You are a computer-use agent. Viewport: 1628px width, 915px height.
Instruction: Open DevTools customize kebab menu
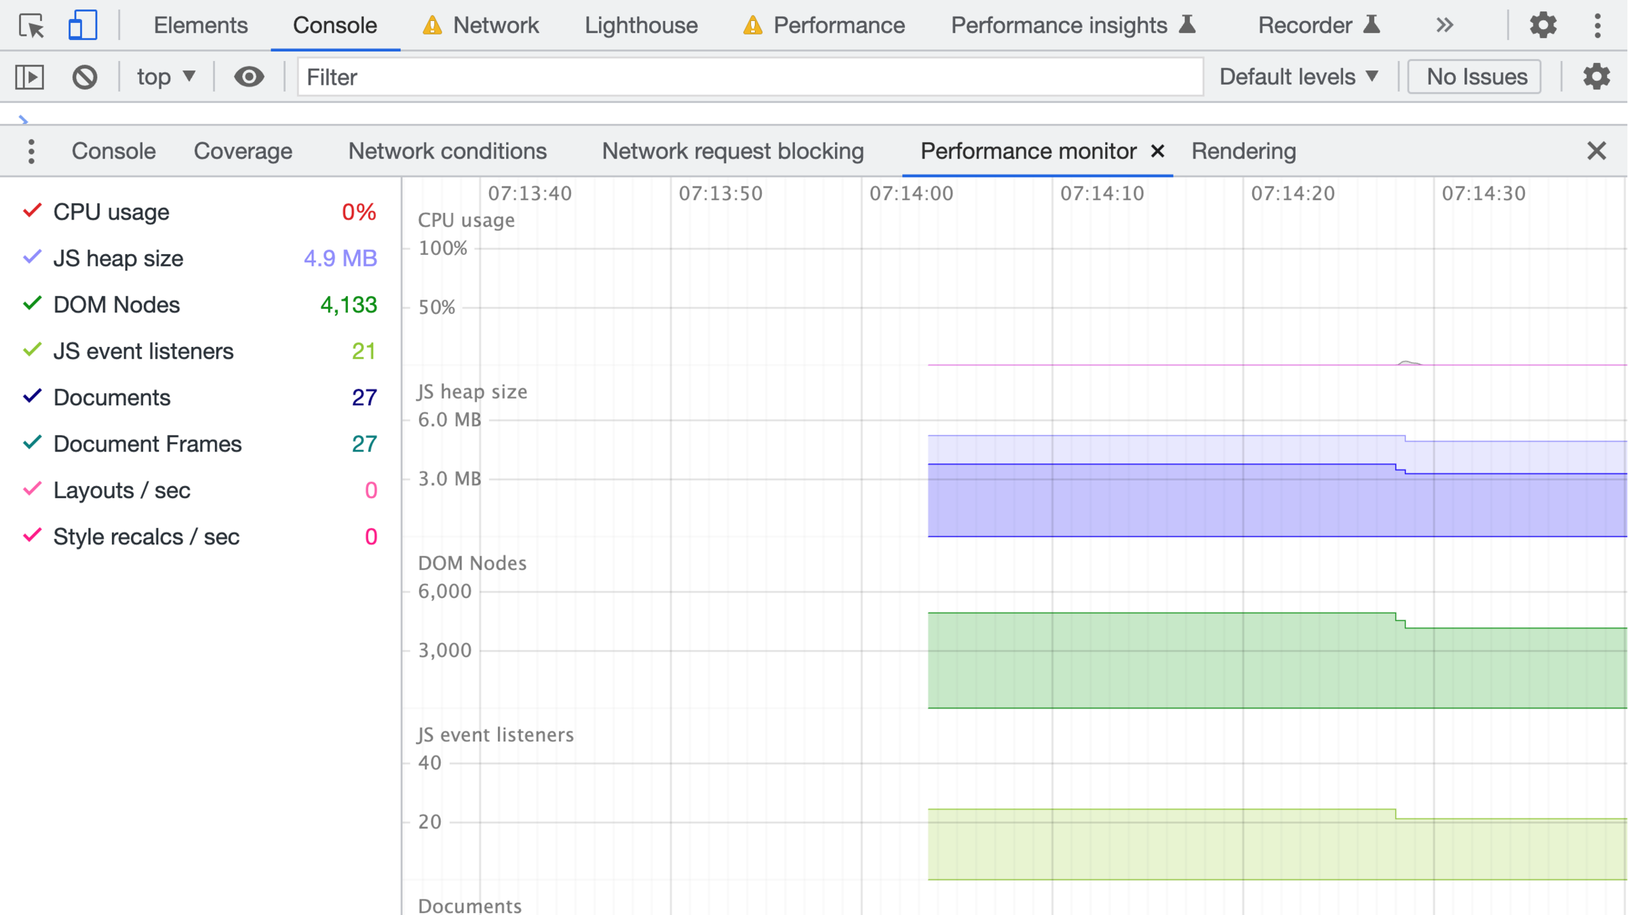coord(1597,26)
